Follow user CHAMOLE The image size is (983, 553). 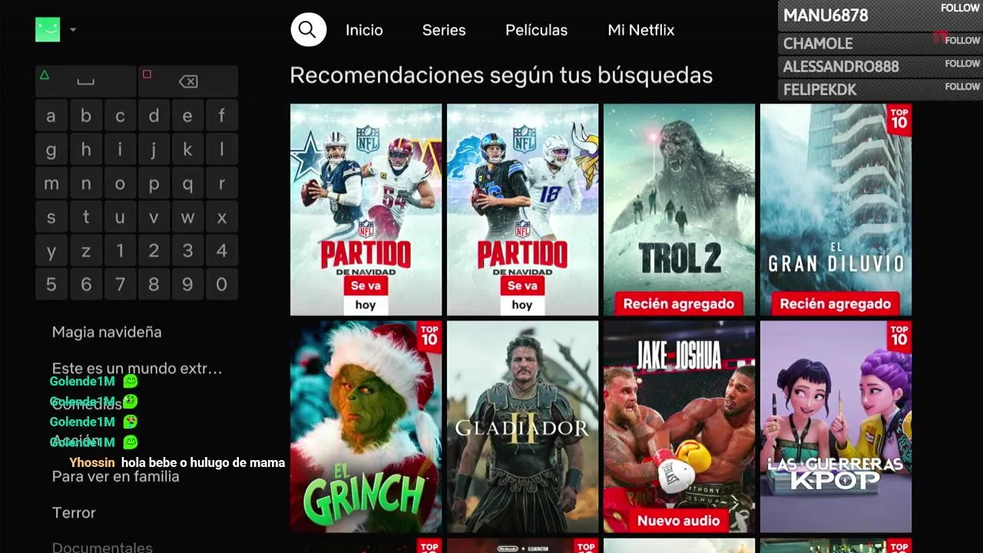tap(962, 41)
